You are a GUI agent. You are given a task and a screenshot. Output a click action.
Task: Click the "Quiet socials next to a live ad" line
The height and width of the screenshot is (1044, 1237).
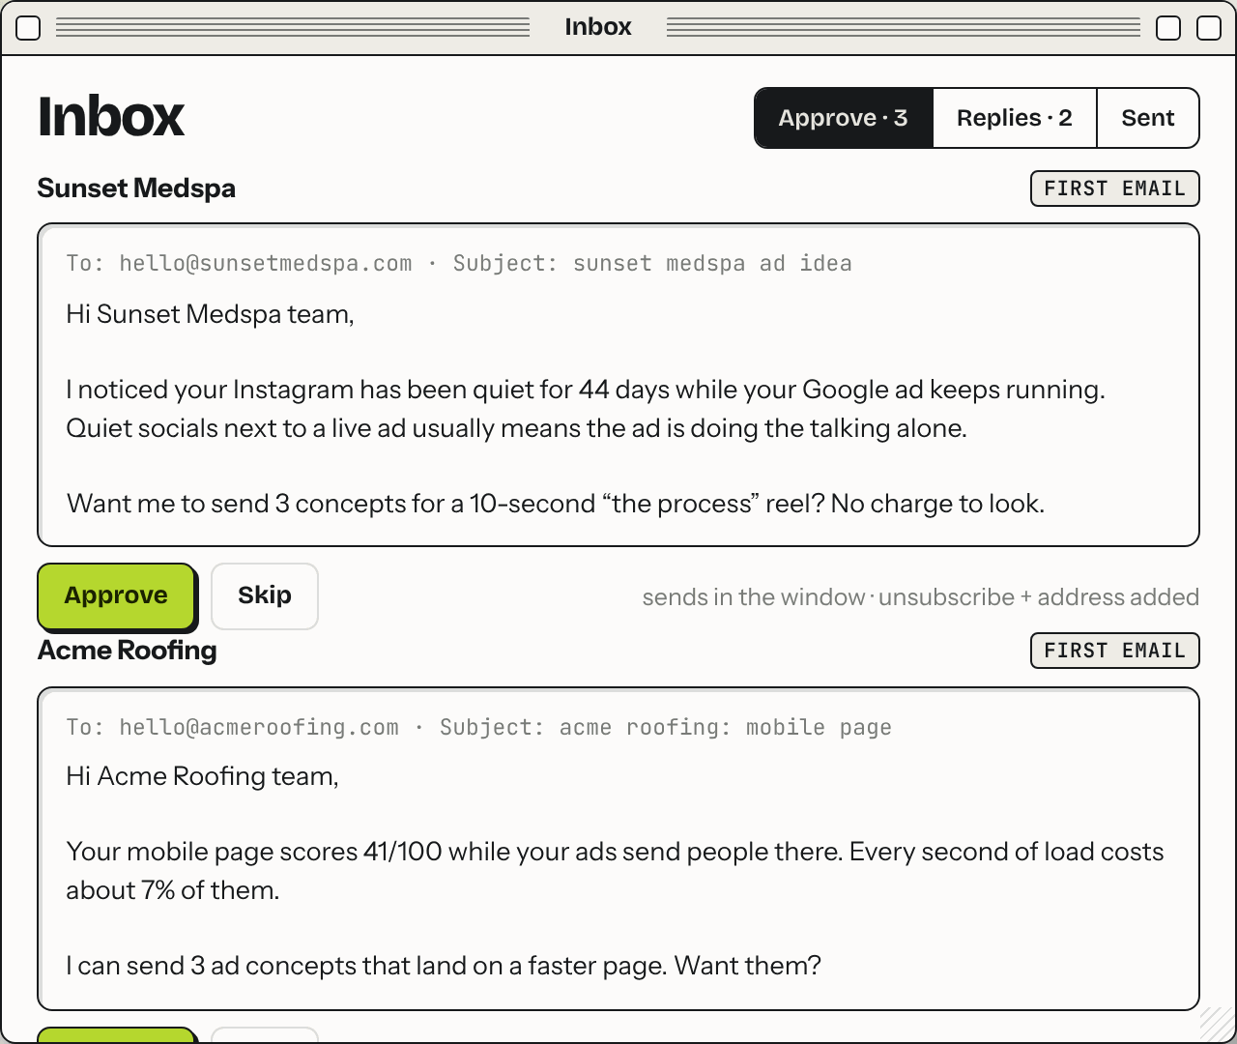[x=516, y=428]
